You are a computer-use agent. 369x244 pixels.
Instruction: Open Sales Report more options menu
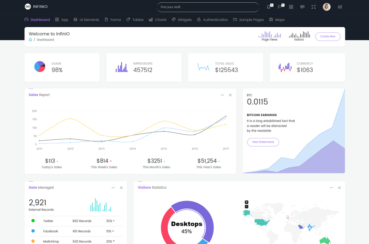click(x=222, y=95)
